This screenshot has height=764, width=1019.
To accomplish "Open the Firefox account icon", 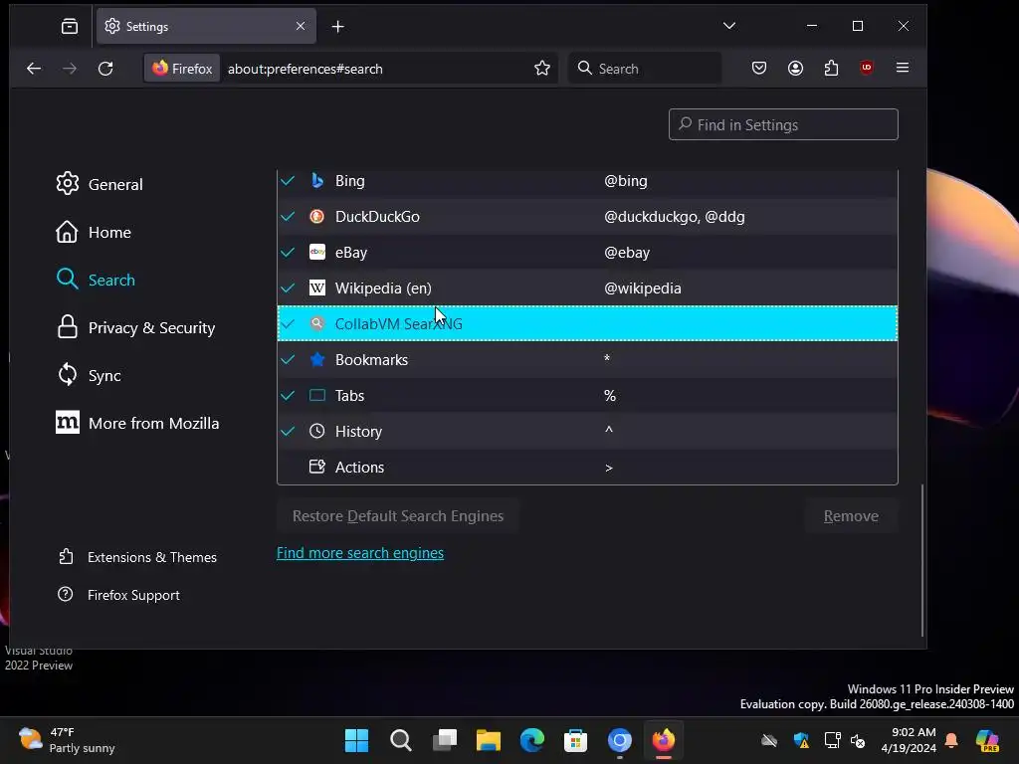I will pos(795,68).
